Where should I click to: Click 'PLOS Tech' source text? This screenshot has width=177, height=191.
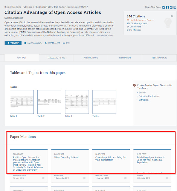[59, 176]
